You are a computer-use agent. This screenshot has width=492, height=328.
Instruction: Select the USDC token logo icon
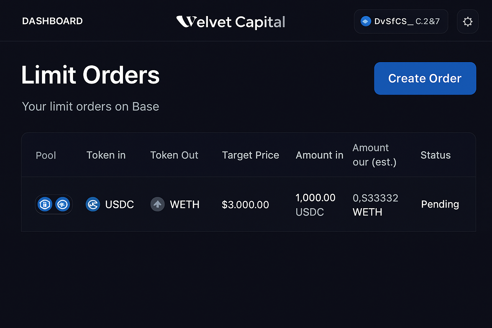[93, 204]
